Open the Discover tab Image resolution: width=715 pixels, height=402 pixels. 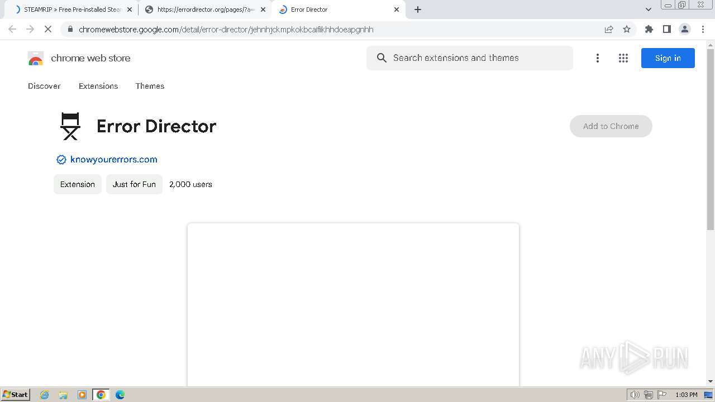click(44, 86)
